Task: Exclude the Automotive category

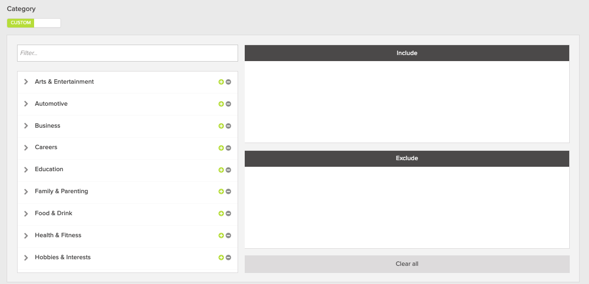Action: pyautogui.click(x=228, y=104)
